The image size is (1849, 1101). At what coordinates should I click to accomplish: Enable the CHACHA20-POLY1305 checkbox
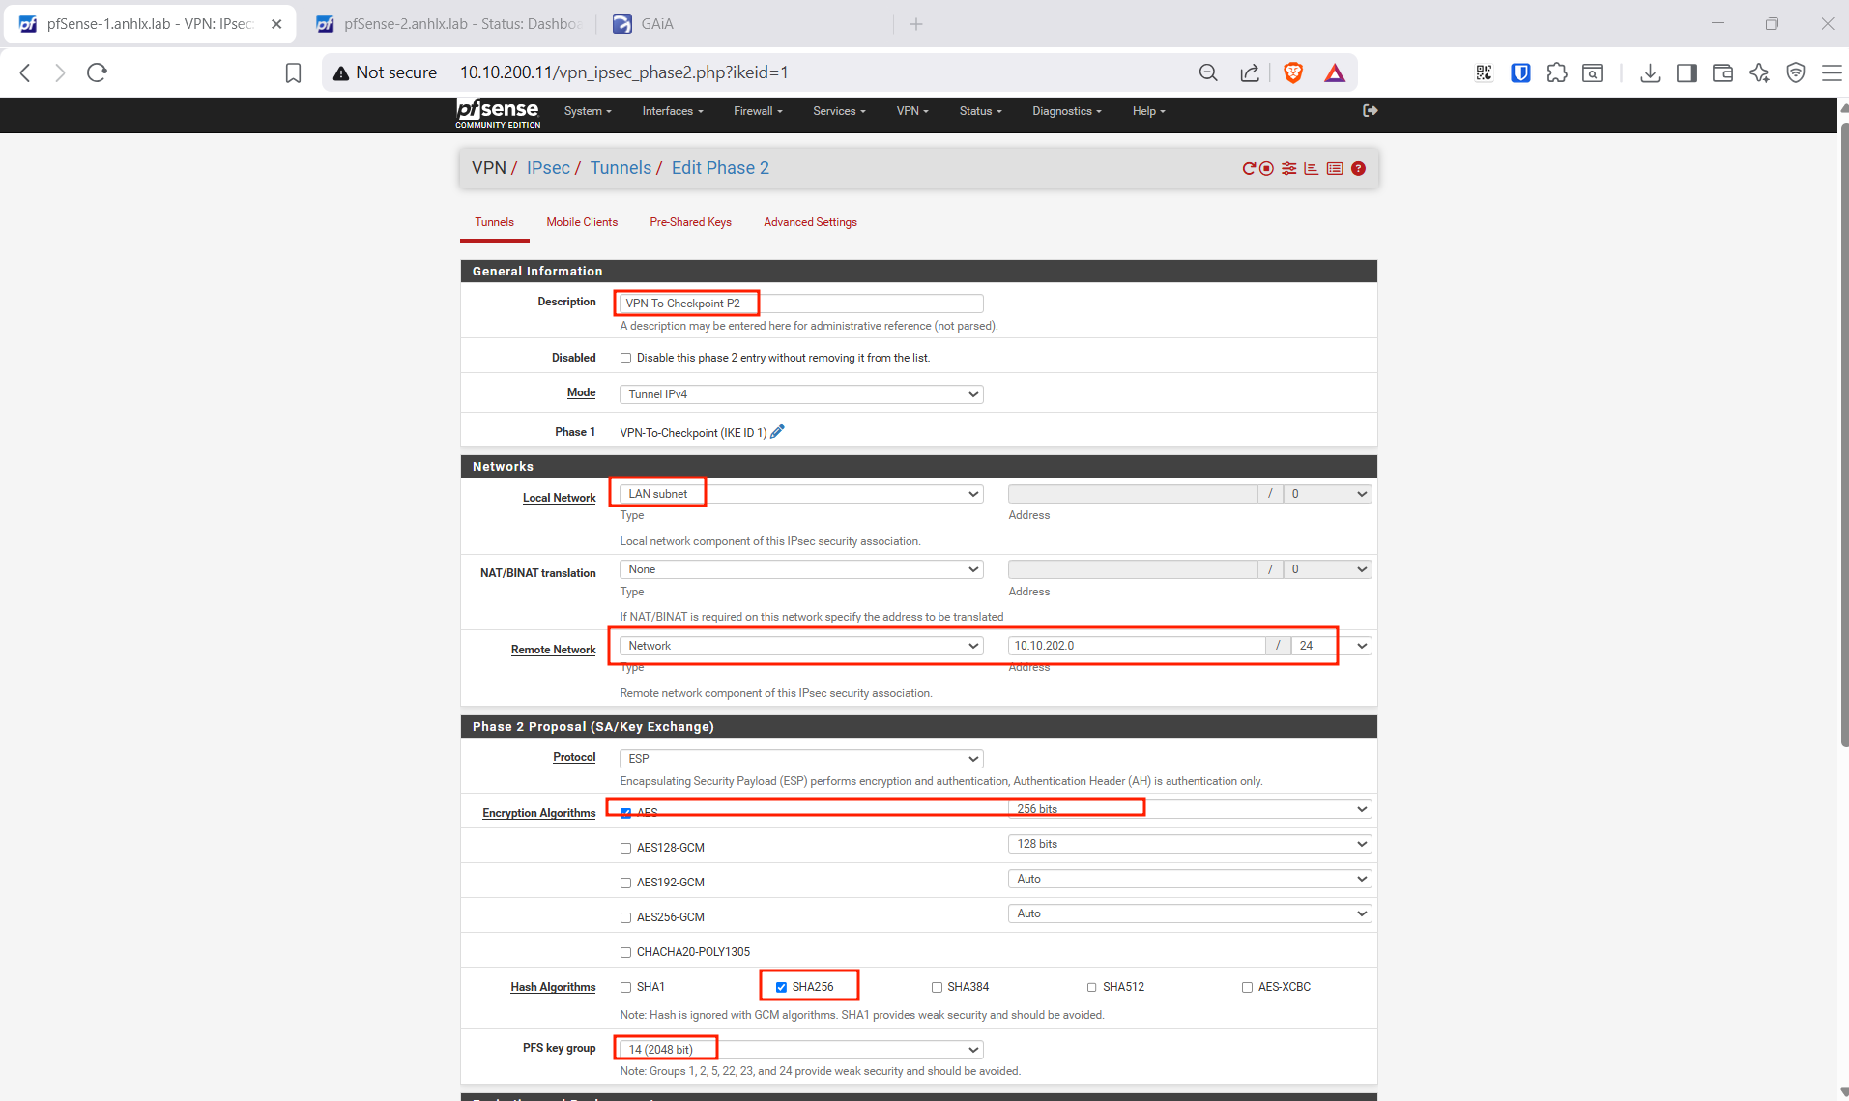tap(625, 952)
